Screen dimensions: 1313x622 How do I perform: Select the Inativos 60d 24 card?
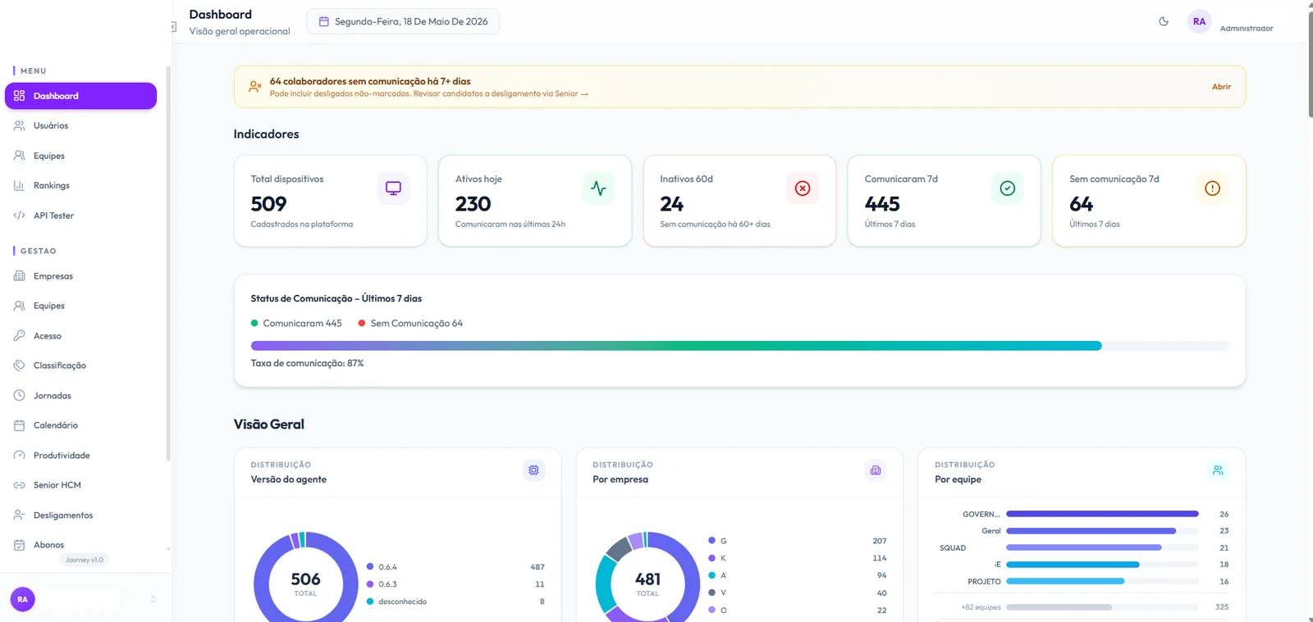(739, 201)
